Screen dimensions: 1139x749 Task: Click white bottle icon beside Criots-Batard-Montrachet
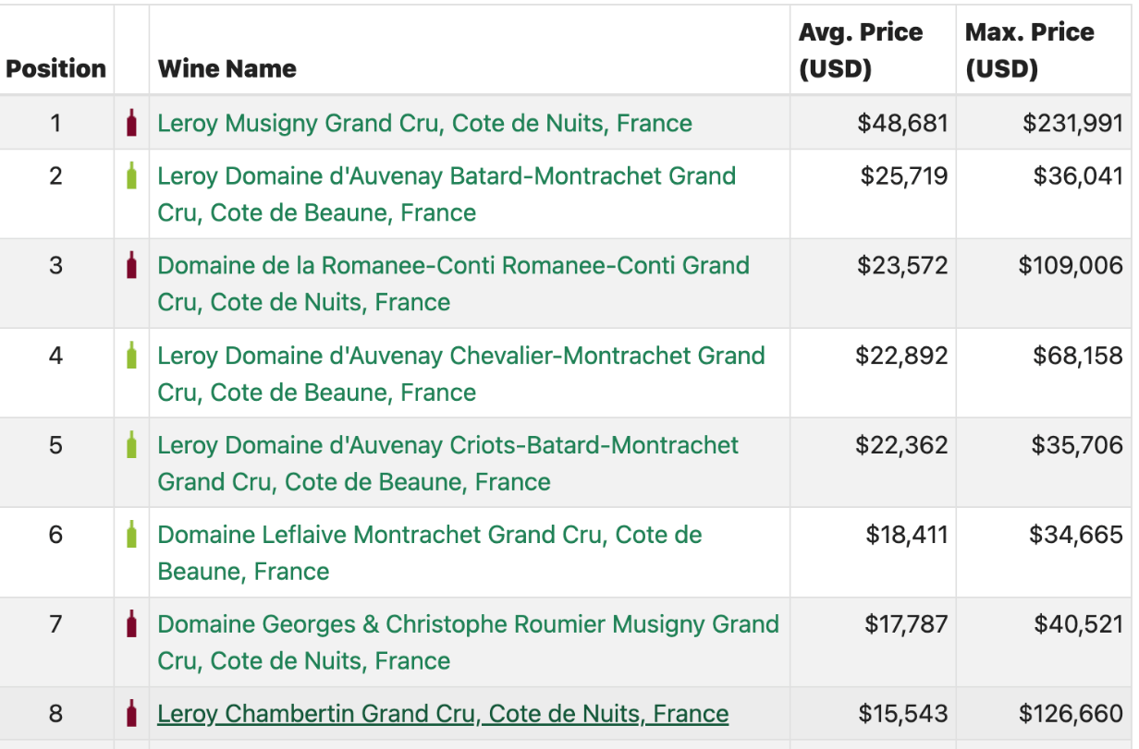[x=131, y=445]
